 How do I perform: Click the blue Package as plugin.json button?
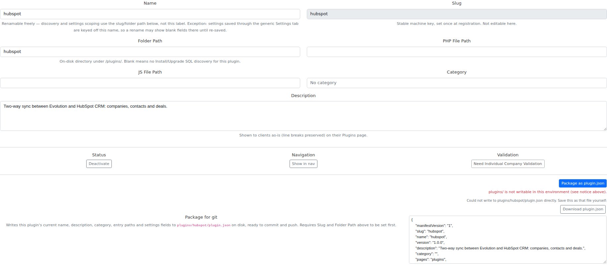click(x=583, y=183)
